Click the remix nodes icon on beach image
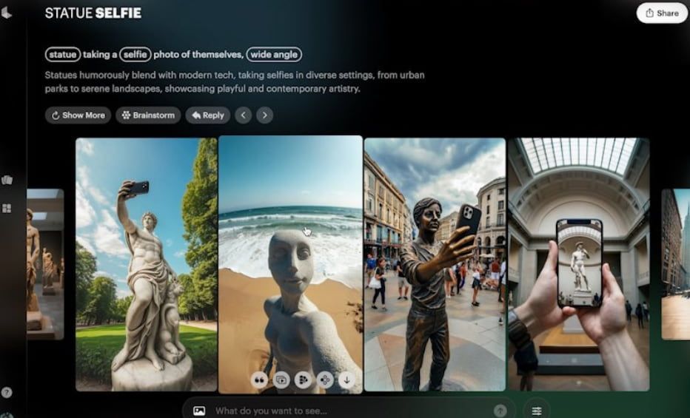Image resolution: width=690 pixels, height=418 pixels. click(x=324, y=380)
